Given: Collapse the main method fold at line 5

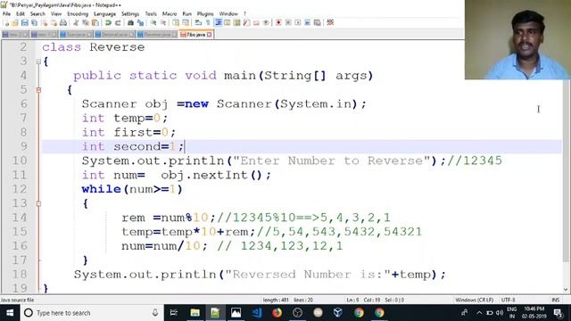Looking at the screenshot, I should click(x=38, y=90).
